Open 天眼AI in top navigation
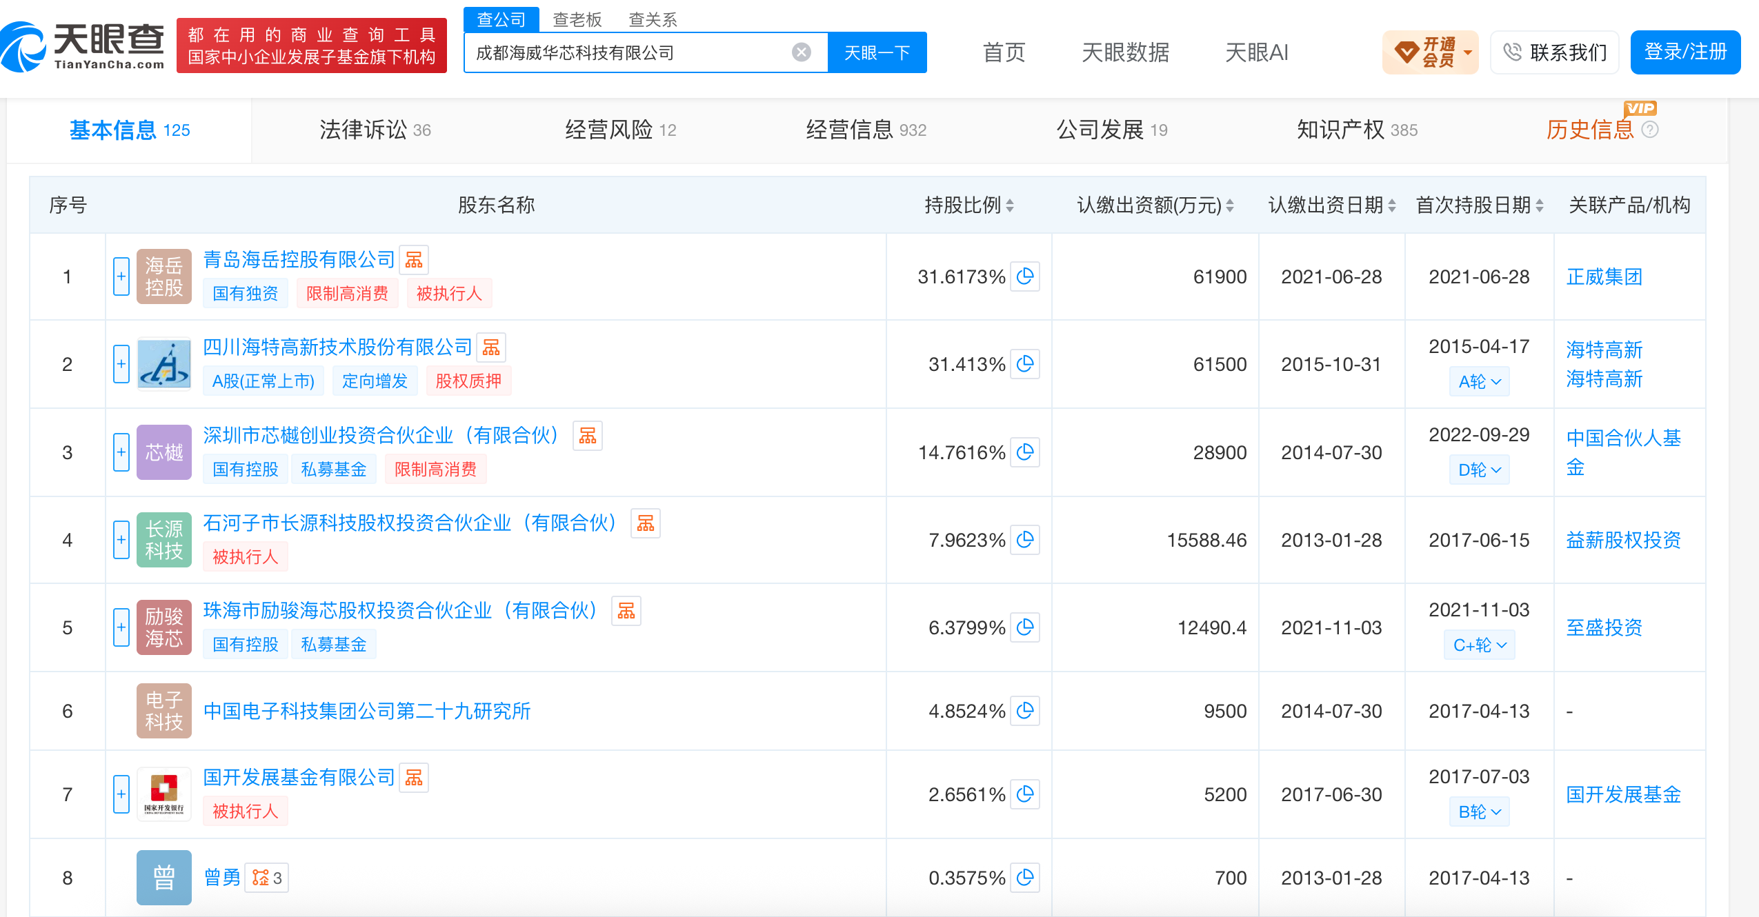1759x917 pixels. click(x=1256, y=52)
